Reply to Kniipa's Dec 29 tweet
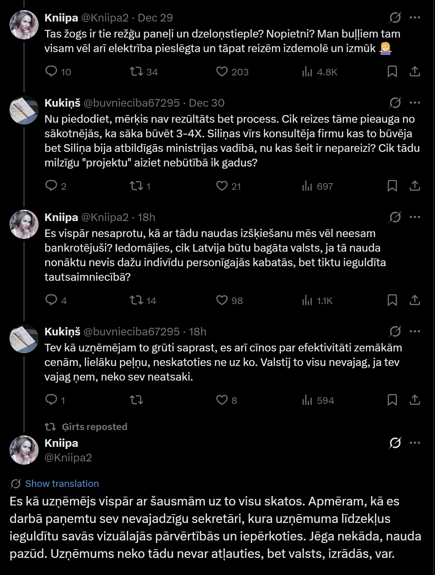The image size is (435, 575). 51,71
